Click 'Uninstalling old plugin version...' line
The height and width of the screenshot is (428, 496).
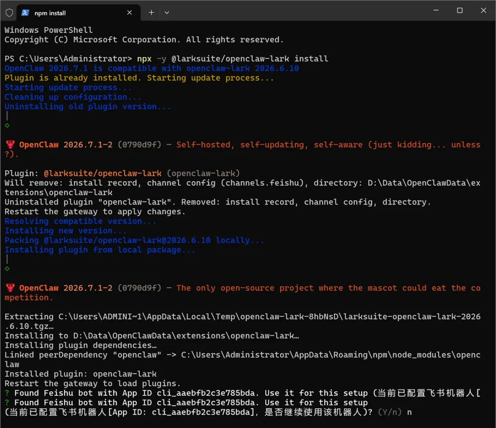pos(88,107)
